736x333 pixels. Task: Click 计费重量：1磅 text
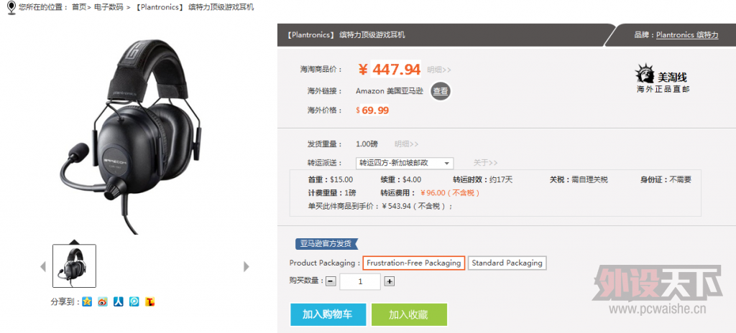coord(332,193)
